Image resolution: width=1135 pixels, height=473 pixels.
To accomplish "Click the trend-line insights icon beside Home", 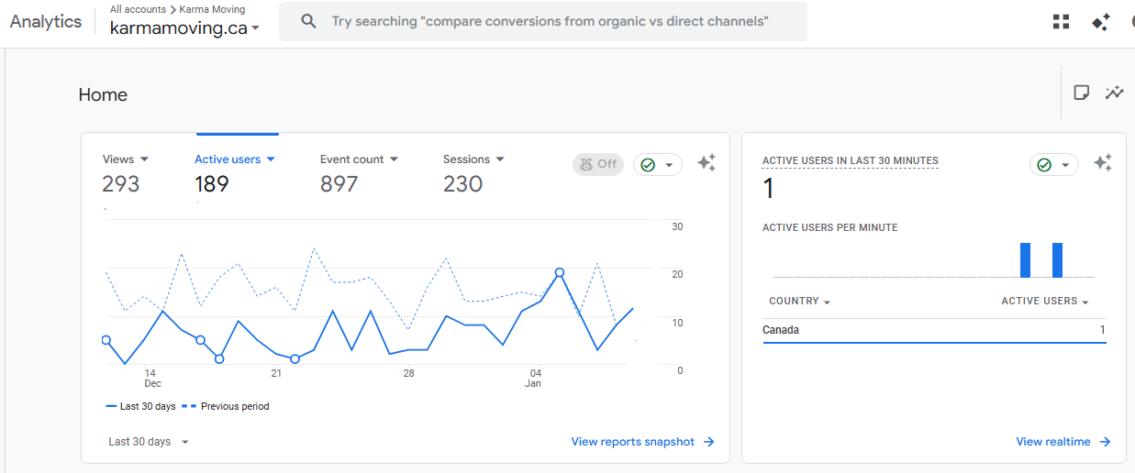I will (1114, 93).
